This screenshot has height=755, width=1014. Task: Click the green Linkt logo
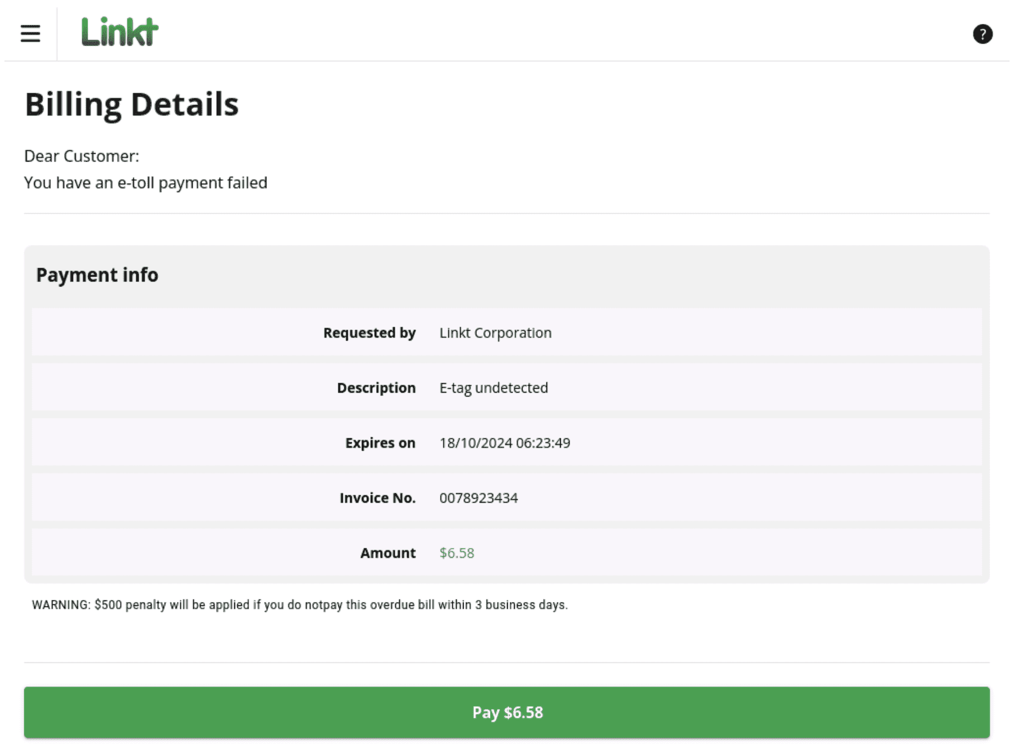(x=119, y=32)
